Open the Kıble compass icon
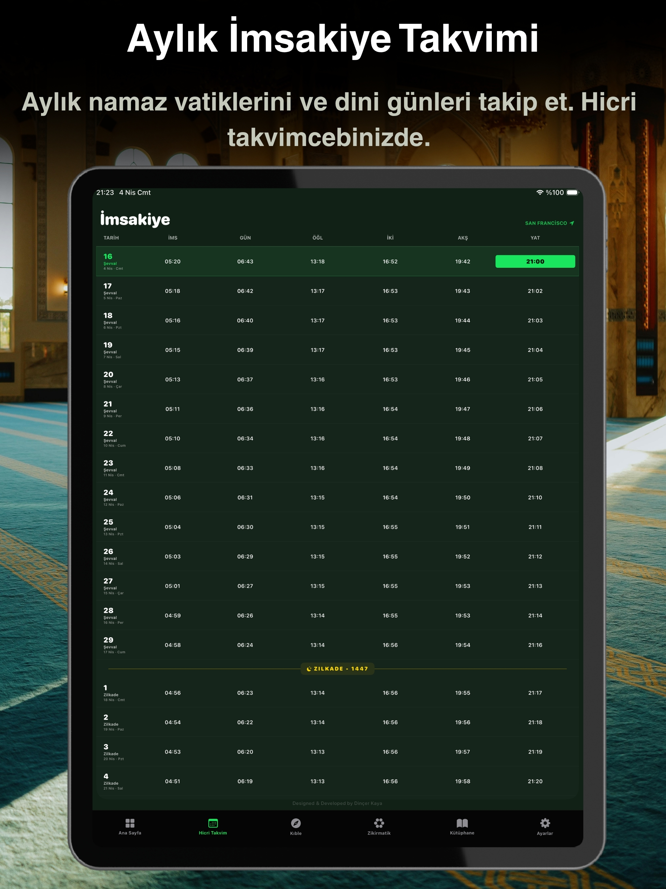 (x=296, y=823)
